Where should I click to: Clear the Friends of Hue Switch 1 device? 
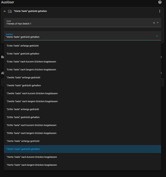(154, 23)
